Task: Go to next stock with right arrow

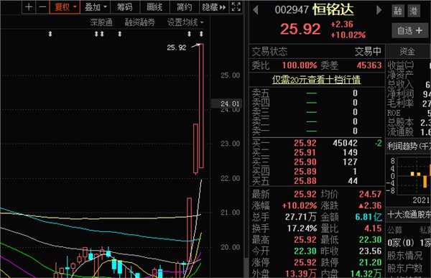Action: pos(379,10)
